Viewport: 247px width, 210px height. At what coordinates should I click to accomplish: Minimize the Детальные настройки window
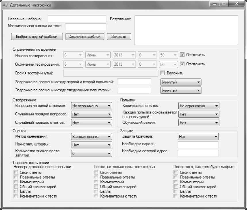215,3
